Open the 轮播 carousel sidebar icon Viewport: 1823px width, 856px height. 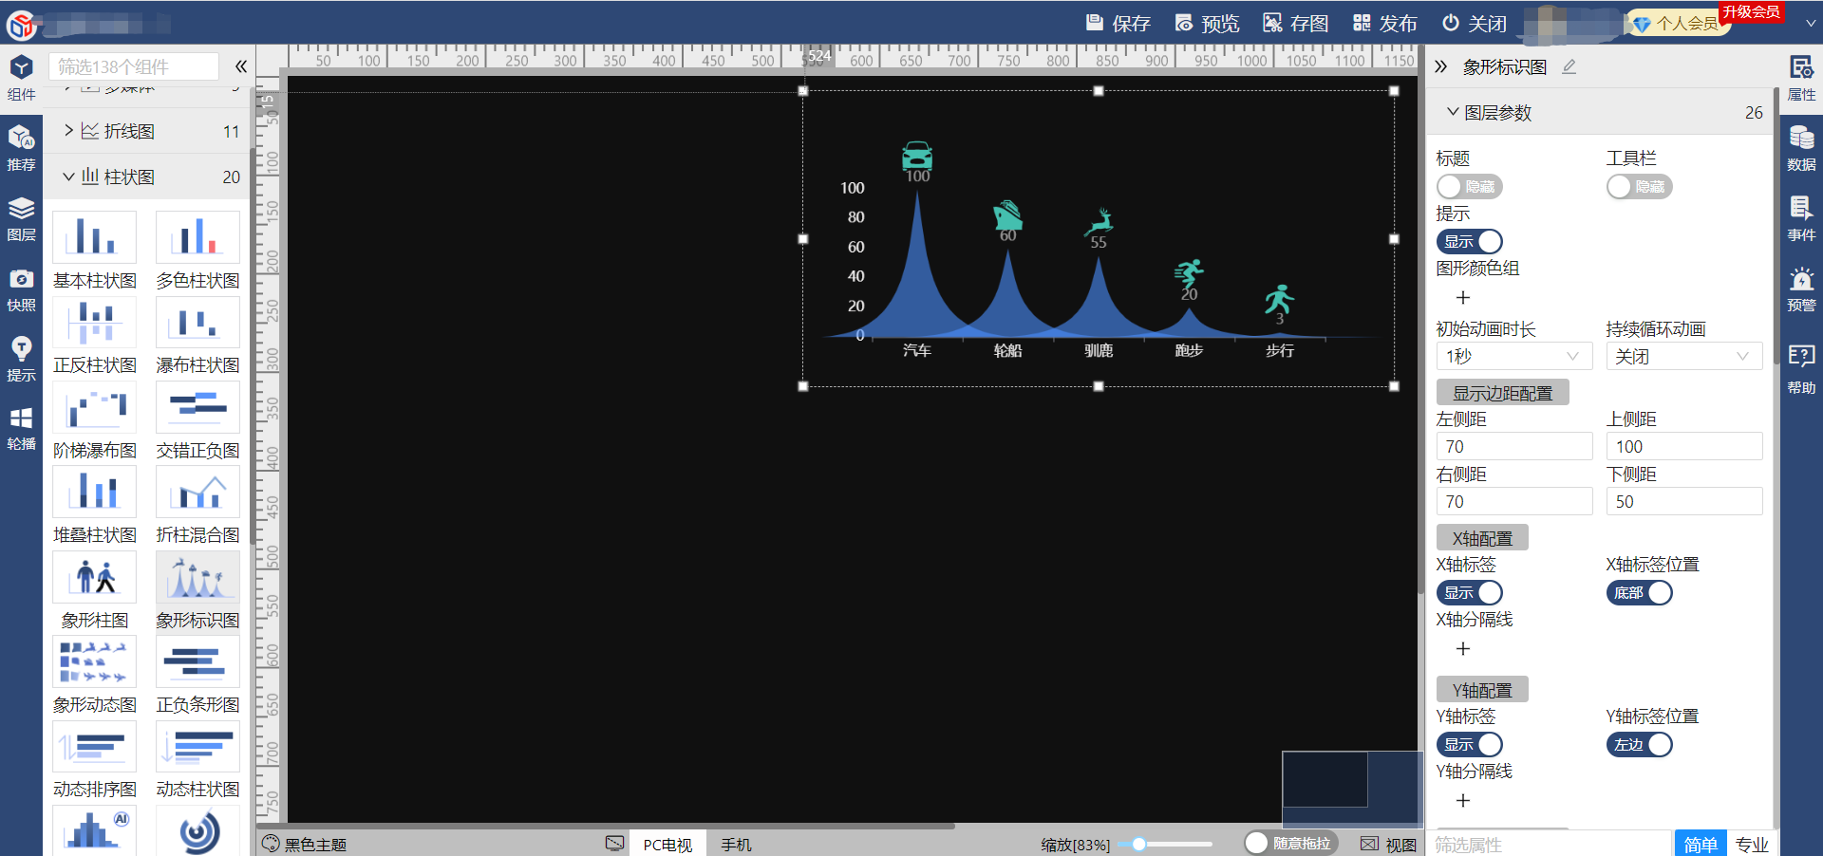point(21,429)
